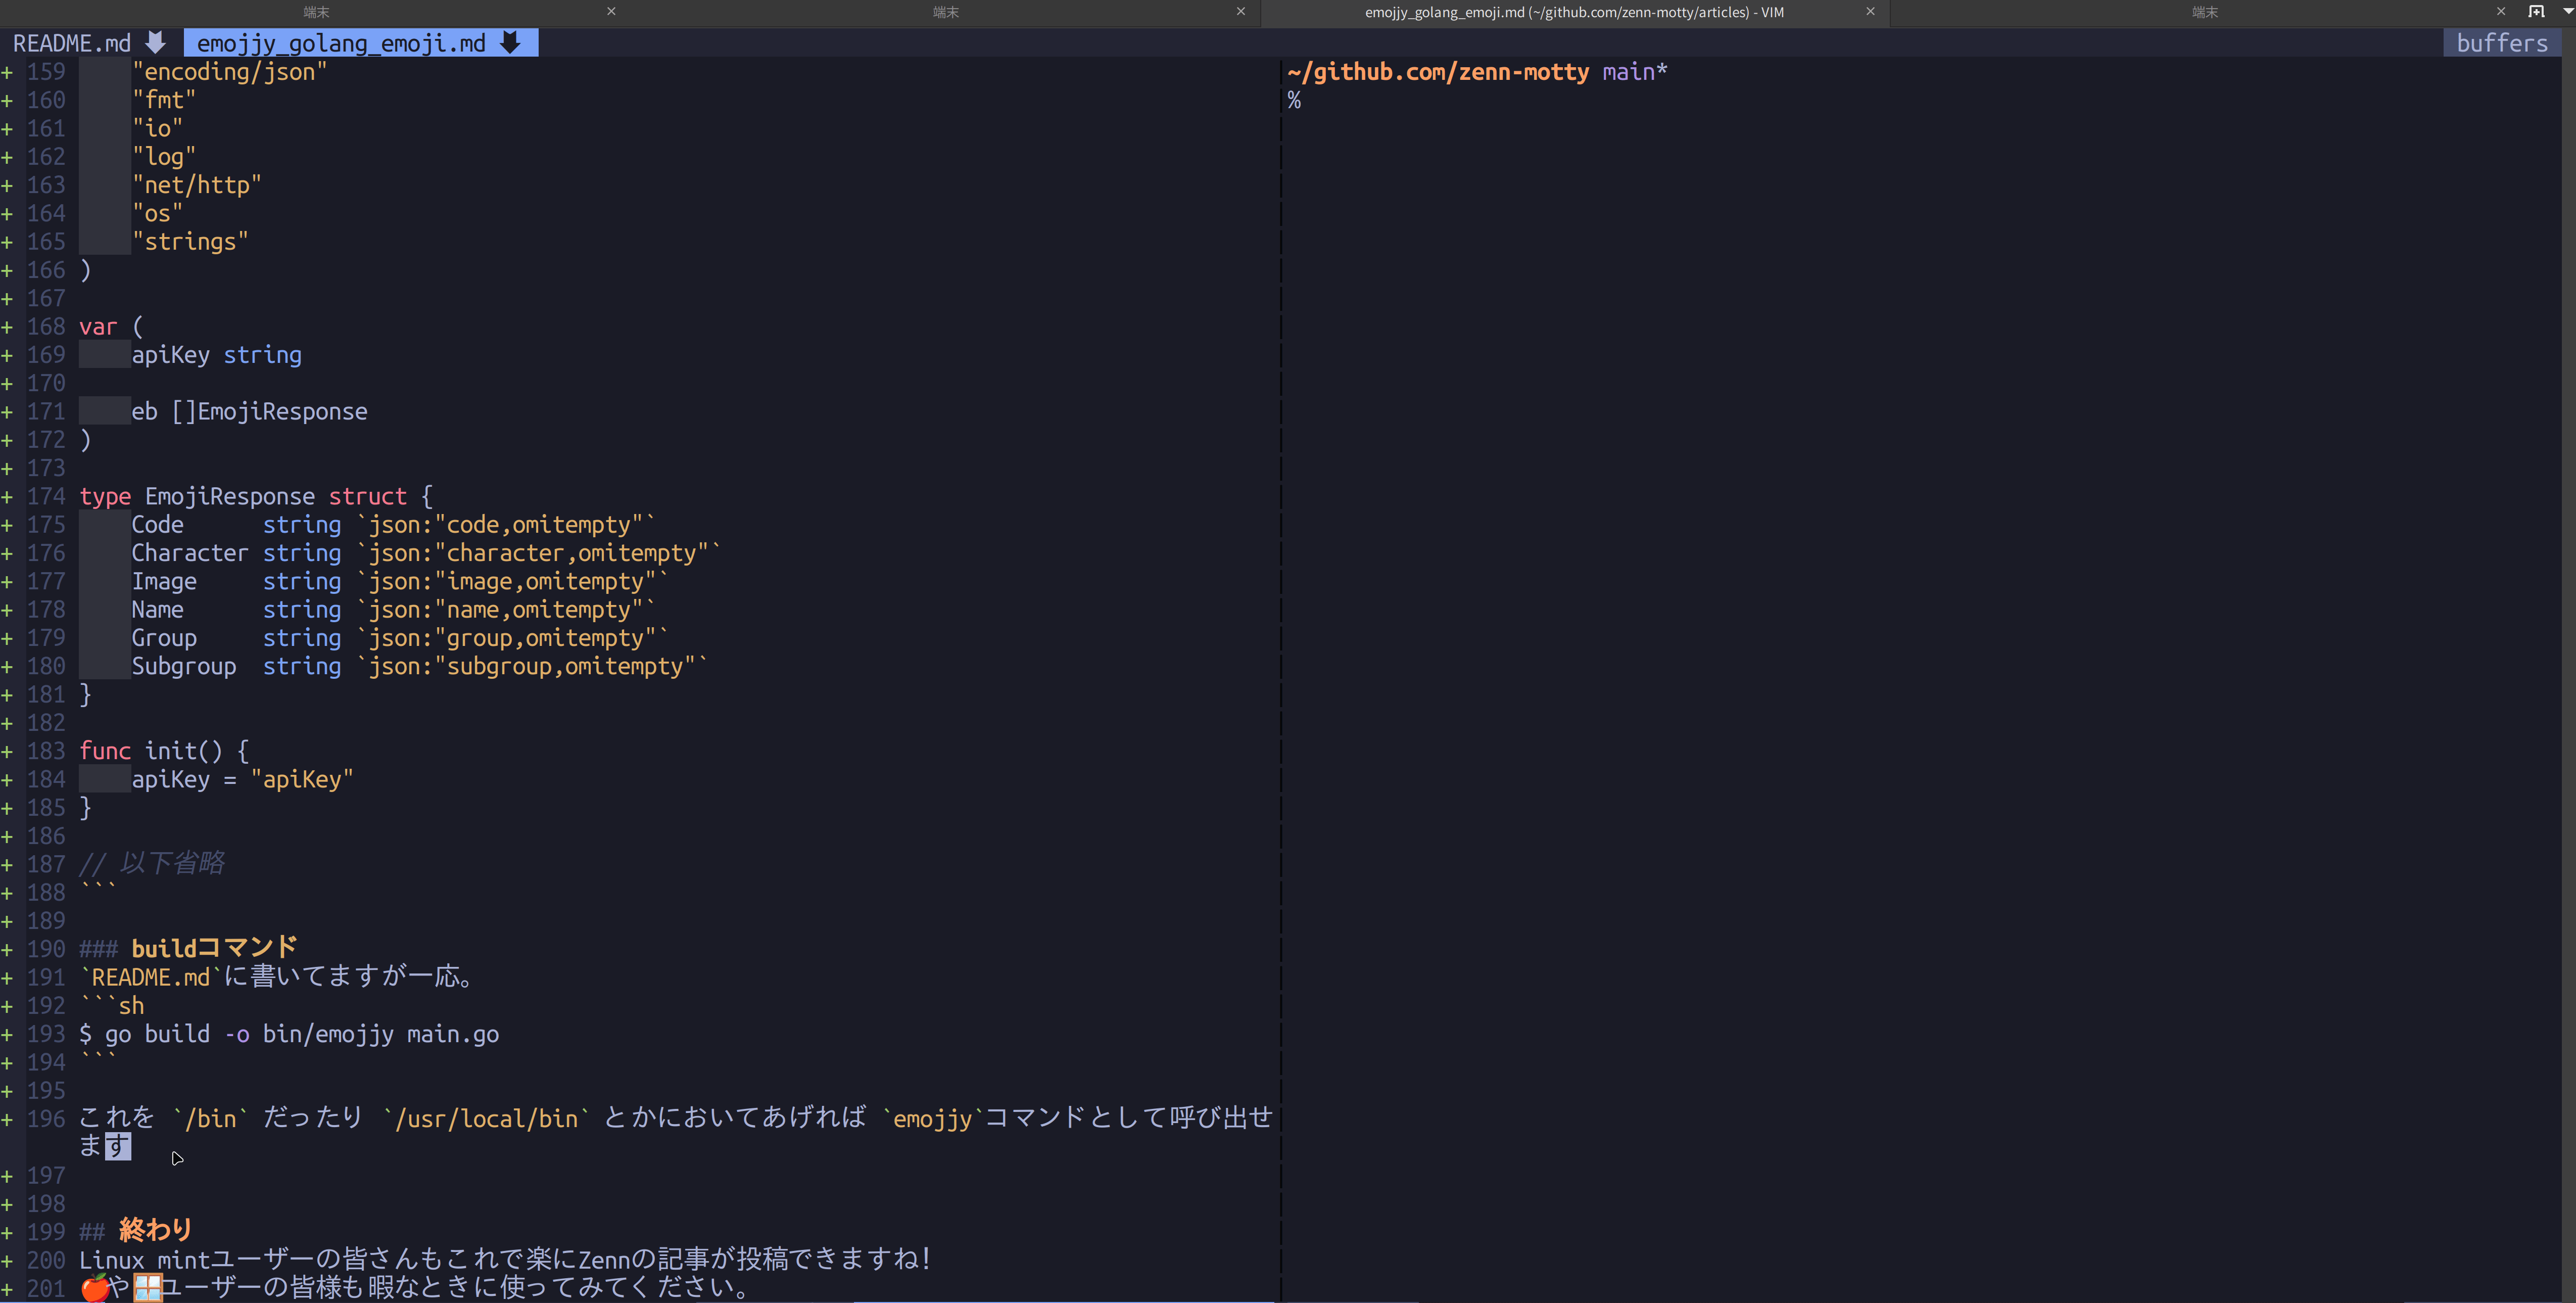Click the Subgroup field in struct

184,667
